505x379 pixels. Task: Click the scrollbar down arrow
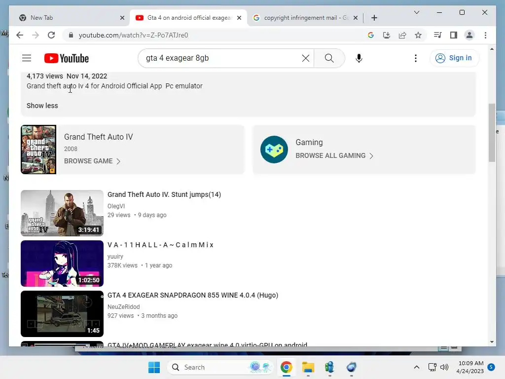pos(492,342)
